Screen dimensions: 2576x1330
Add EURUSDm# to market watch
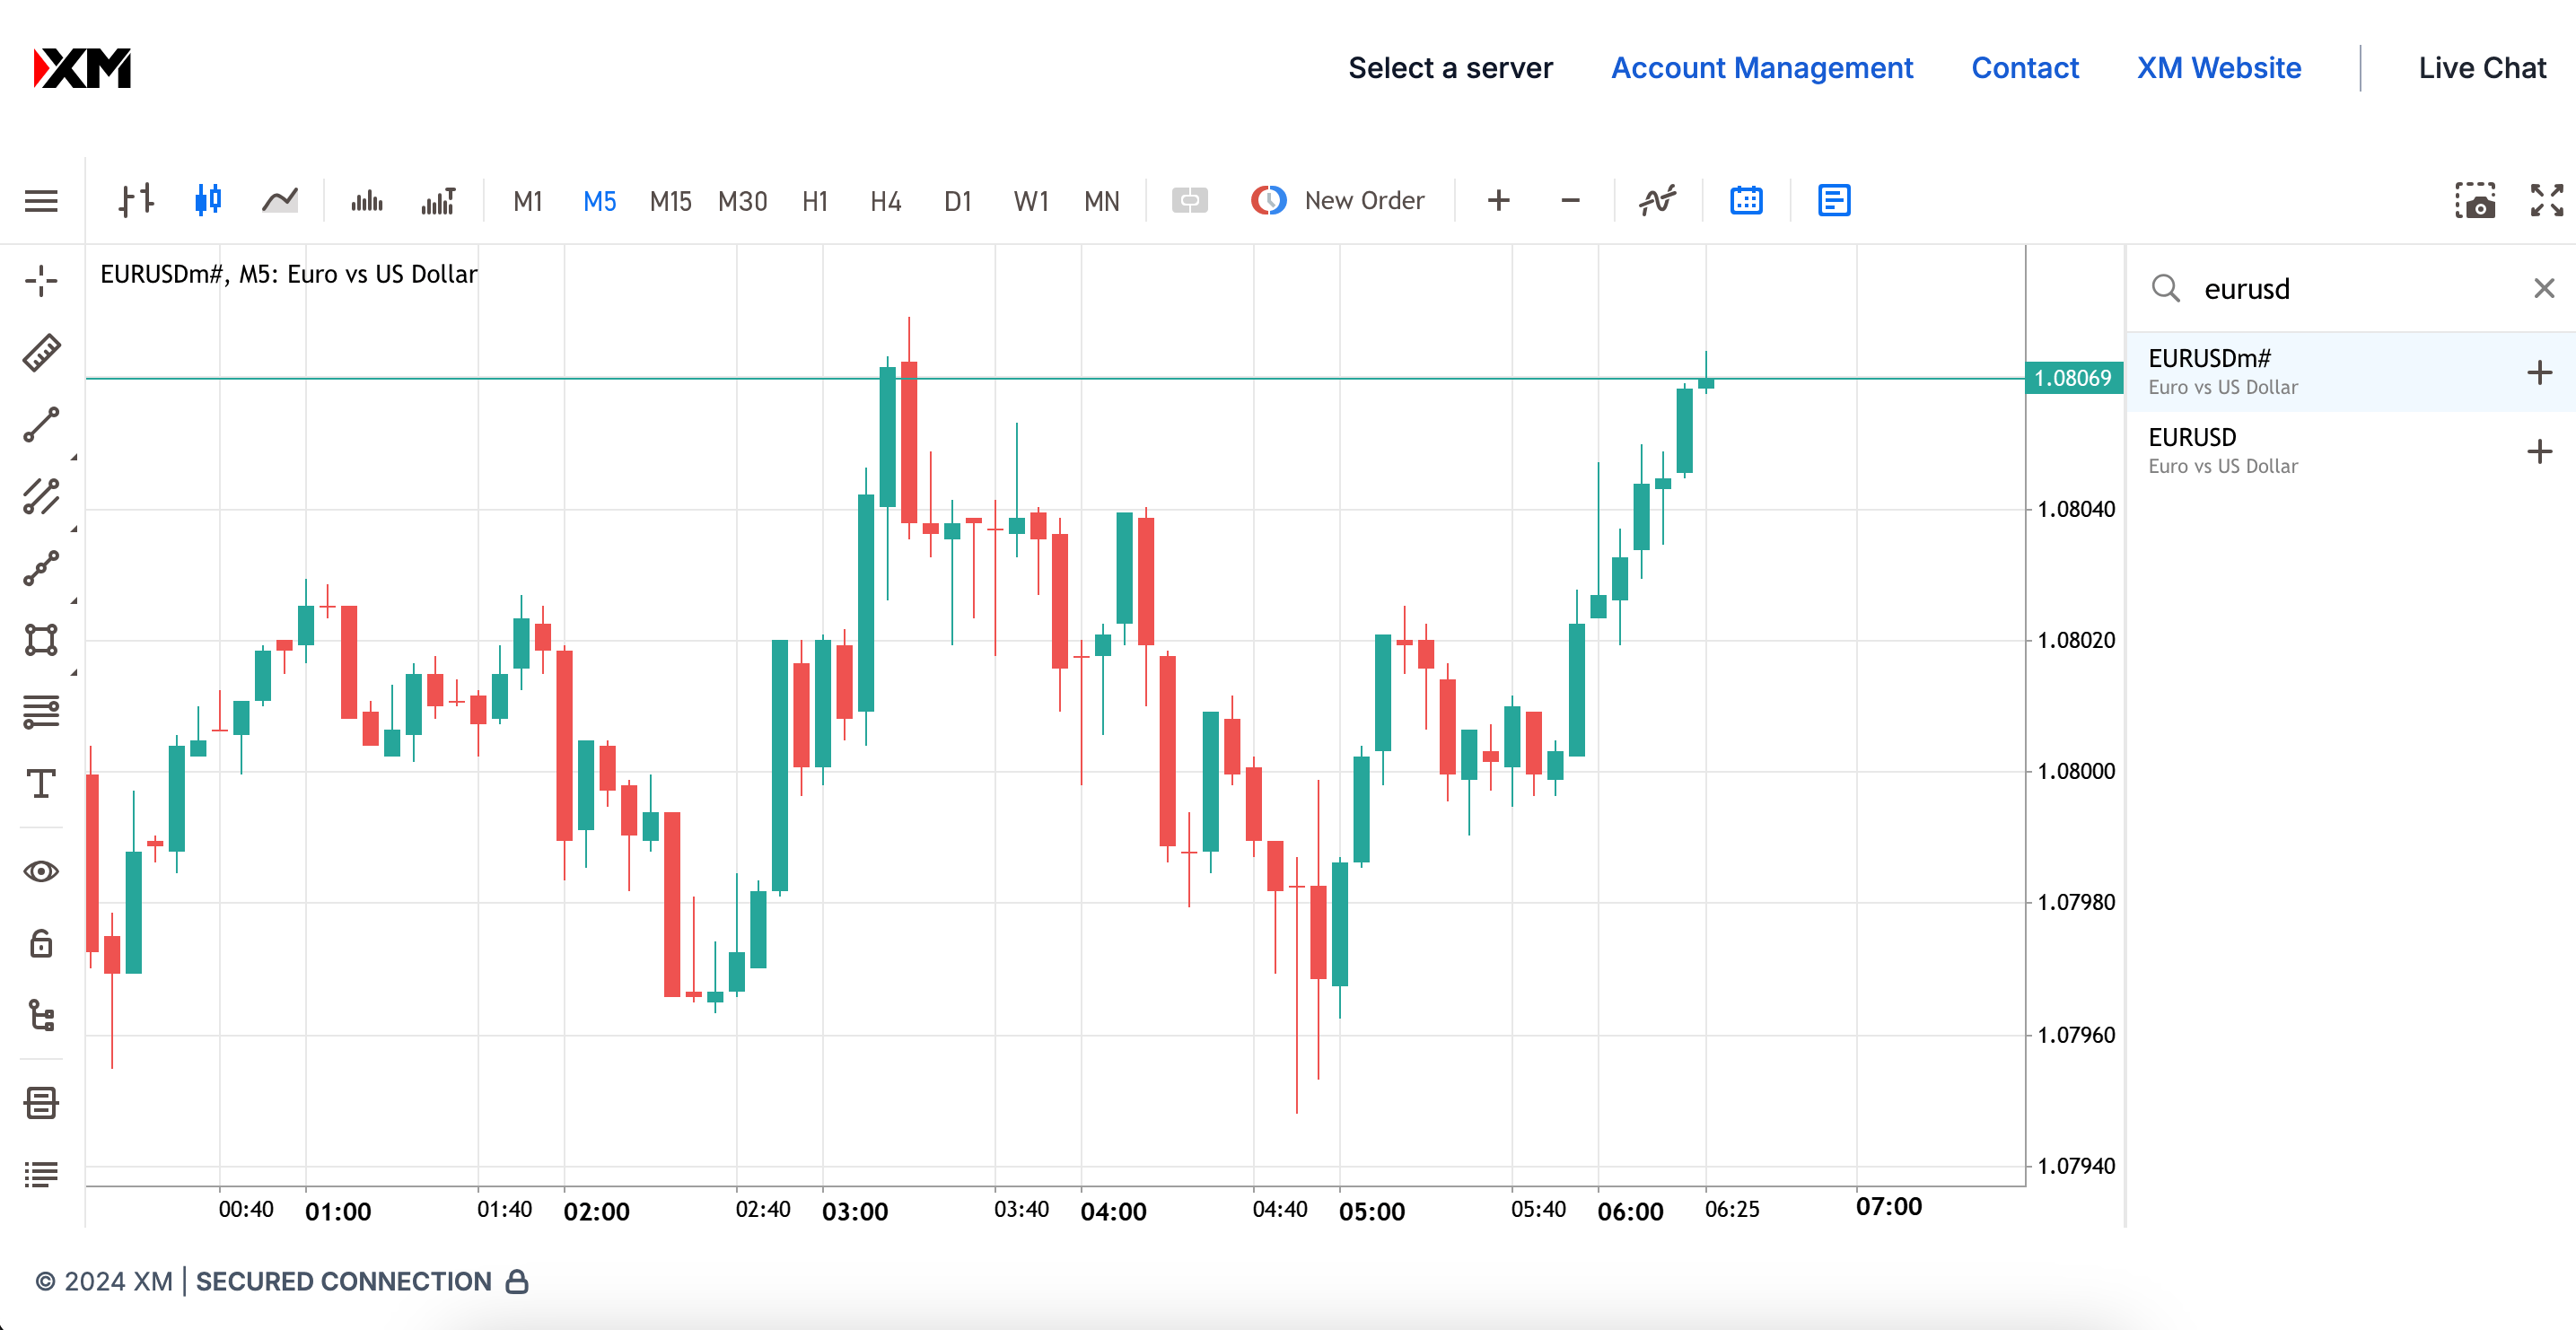2539,373
